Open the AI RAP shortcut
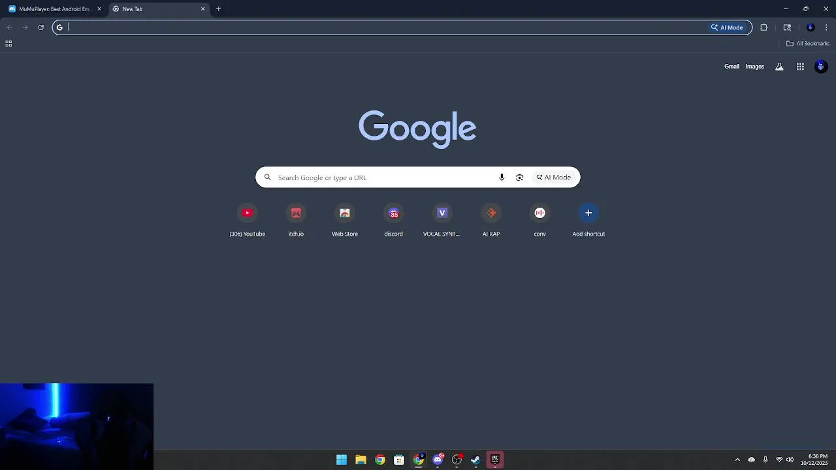The image size is (836, 470). tap(491, 221)
